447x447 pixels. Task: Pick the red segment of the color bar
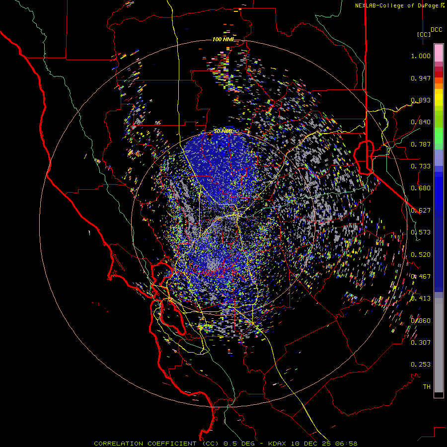click(439, 74)
